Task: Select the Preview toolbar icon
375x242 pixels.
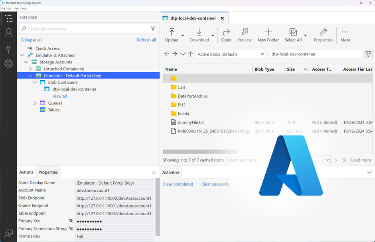Action: point(245,33)
